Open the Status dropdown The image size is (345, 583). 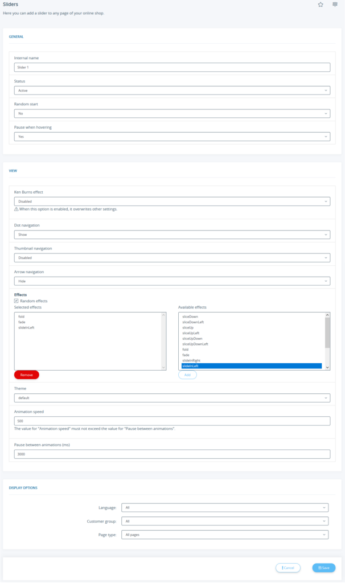pyautogui.click(x=172, y=91)
